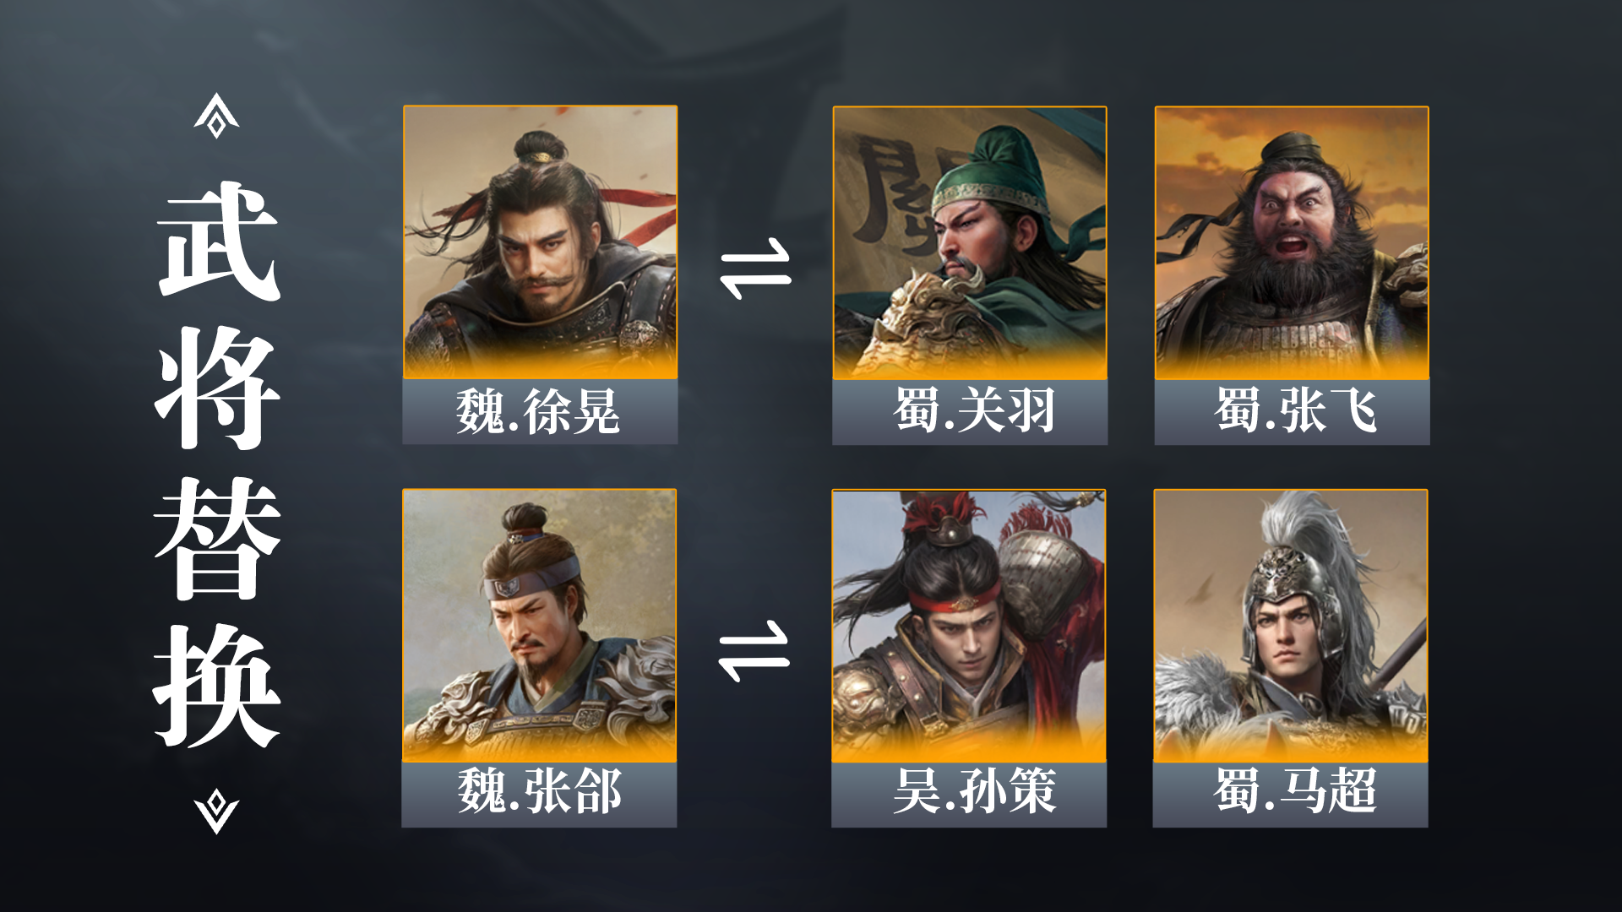
Task: Click the 魏.徐晃 name label
Action: pyautogui.click(x=540, y=412)
